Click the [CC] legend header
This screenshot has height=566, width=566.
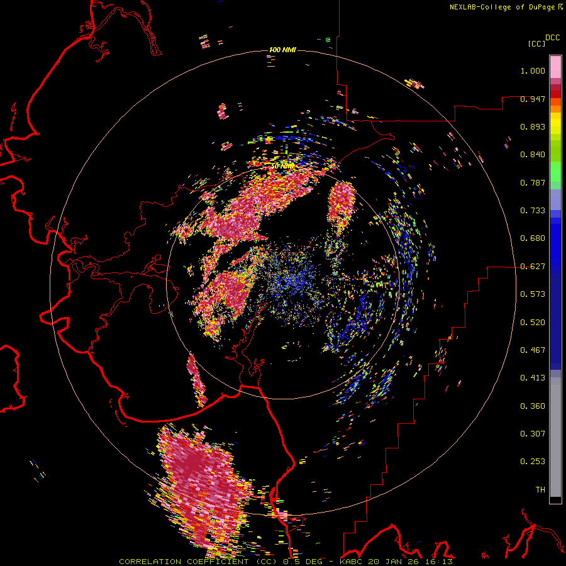coord(537,43)
